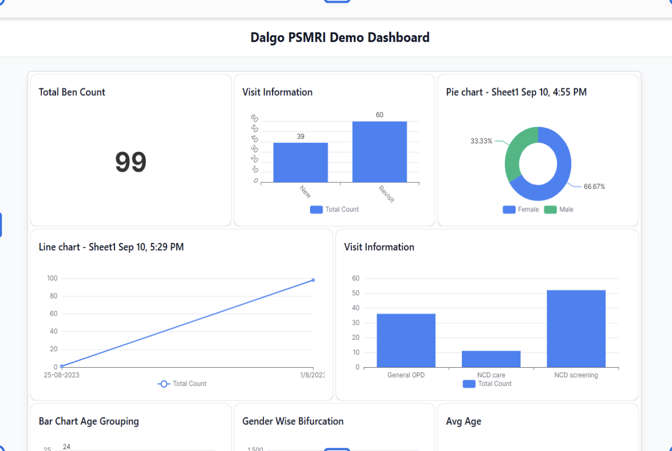Click the NCD care bar

(x=491, y=359)
